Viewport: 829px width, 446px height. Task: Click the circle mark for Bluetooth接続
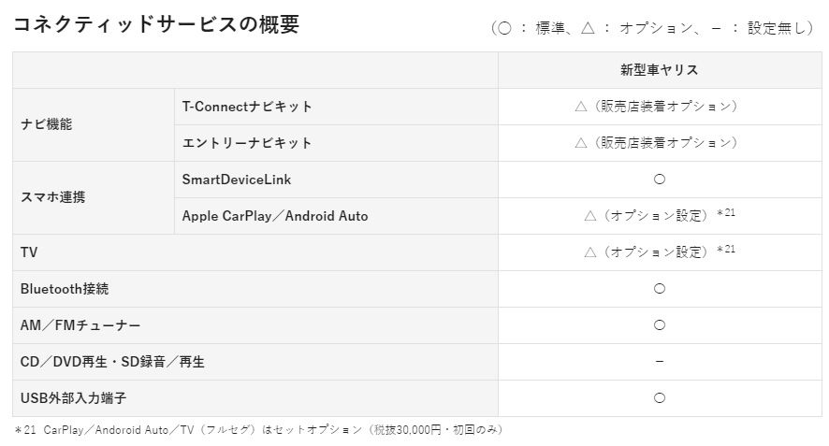[660, 289]
